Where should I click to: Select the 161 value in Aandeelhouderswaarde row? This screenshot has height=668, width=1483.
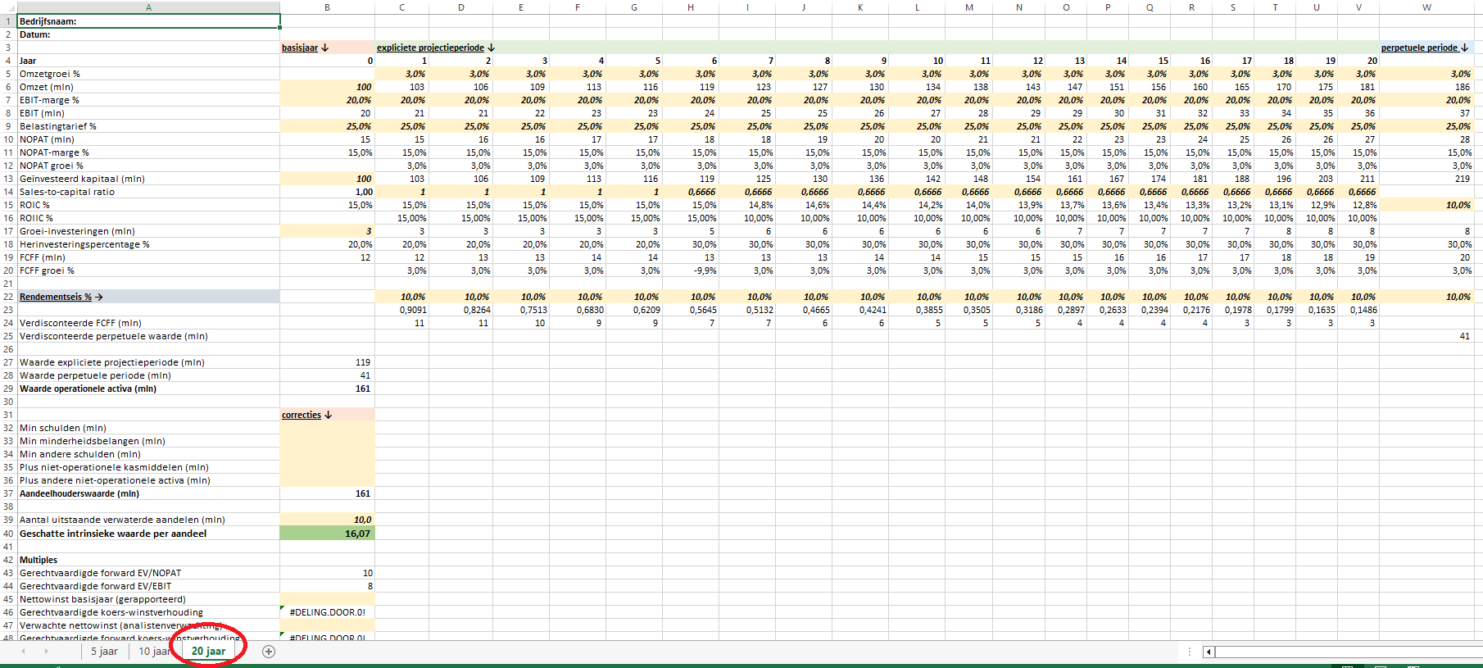click(x=327, y=493)
